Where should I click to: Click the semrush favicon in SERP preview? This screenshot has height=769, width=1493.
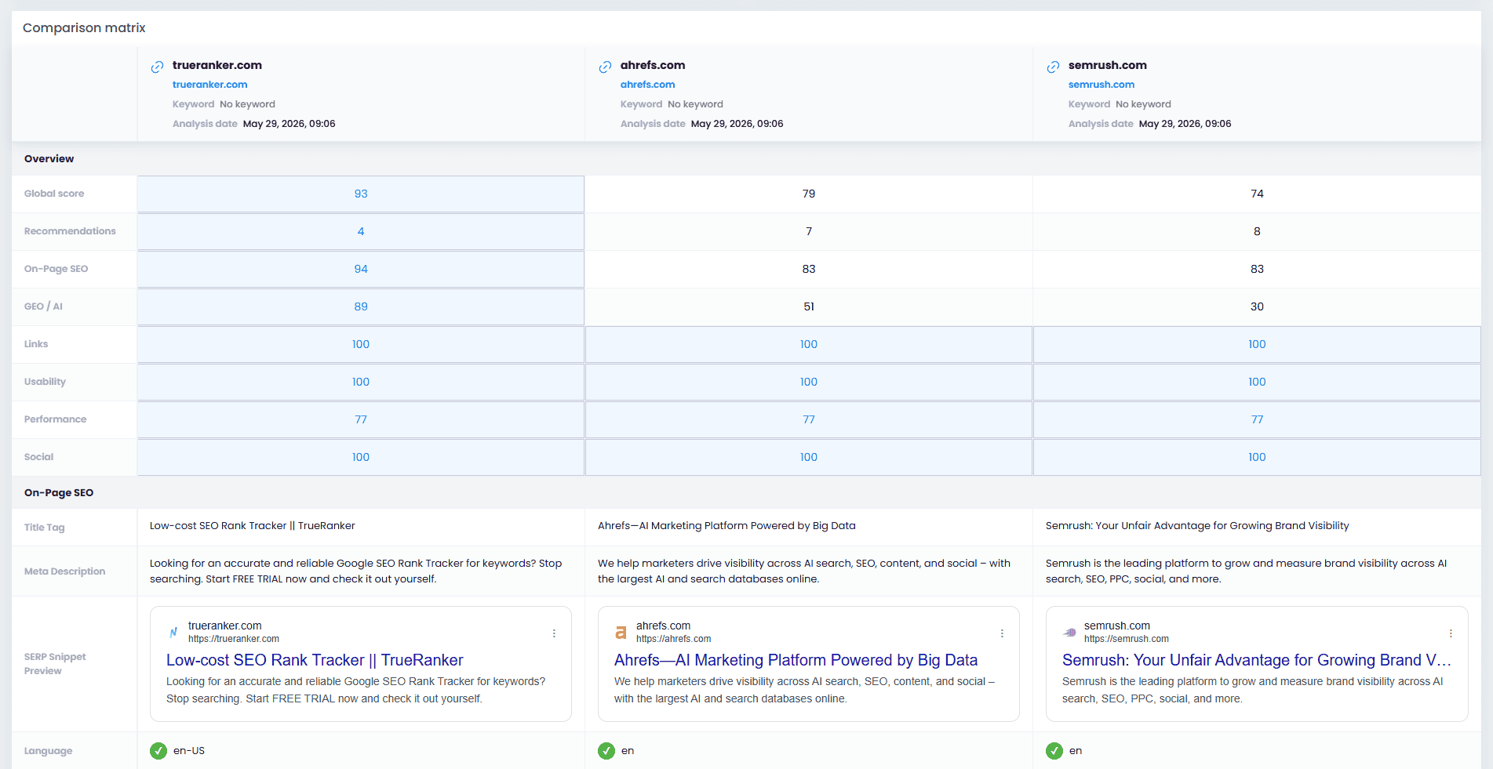pyautogui.click(x=1069, y=632)
